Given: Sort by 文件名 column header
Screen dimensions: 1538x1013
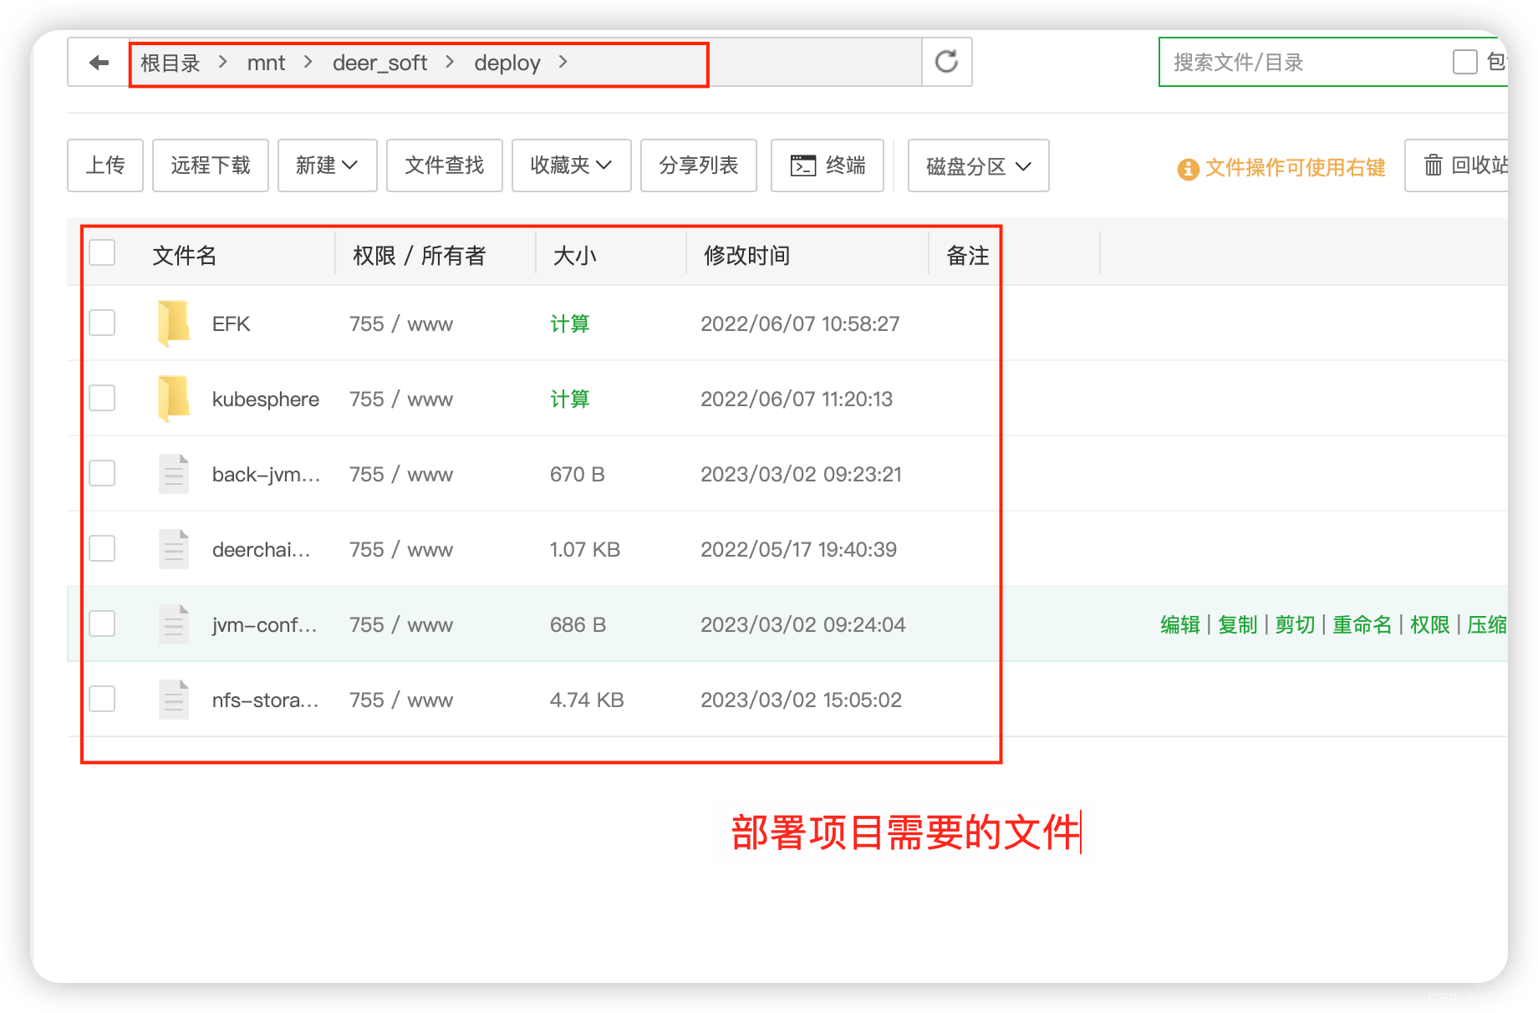Looking at the screenshot, I should [x=185, y=255].
